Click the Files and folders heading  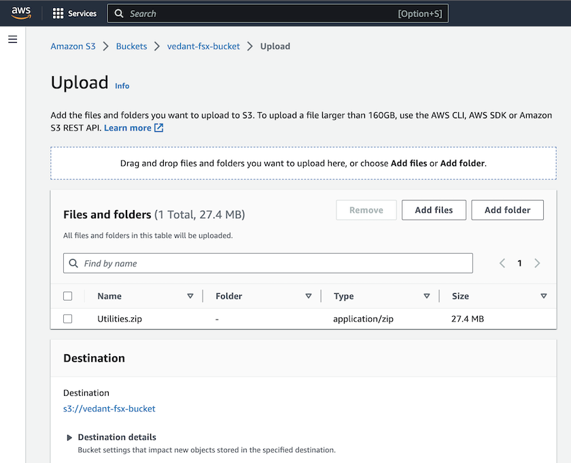click(x=107, y=215)
